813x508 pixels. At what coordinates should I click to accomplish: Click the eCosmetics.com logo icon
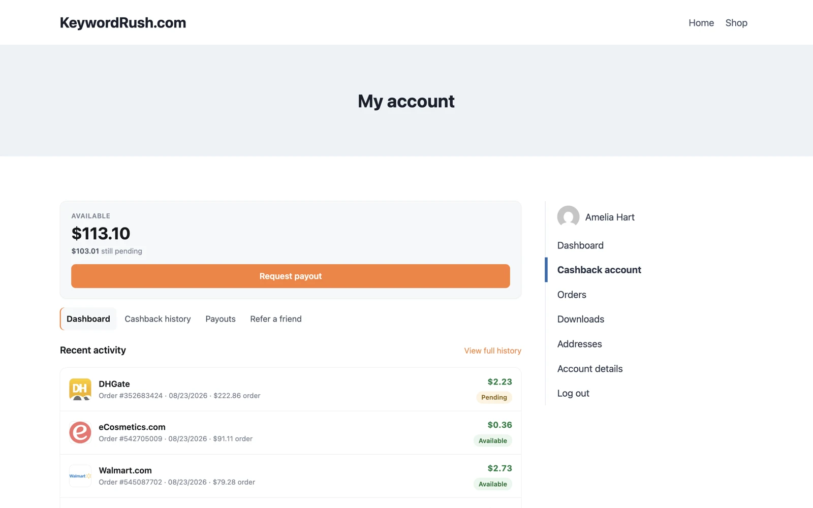(x=80, y=432)
